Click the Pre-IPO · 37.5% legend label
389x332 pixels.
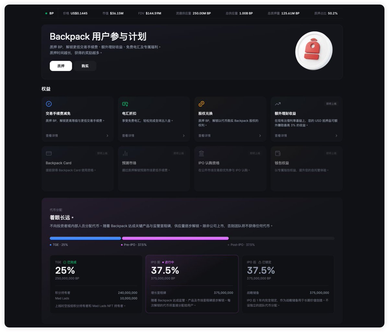135,245
